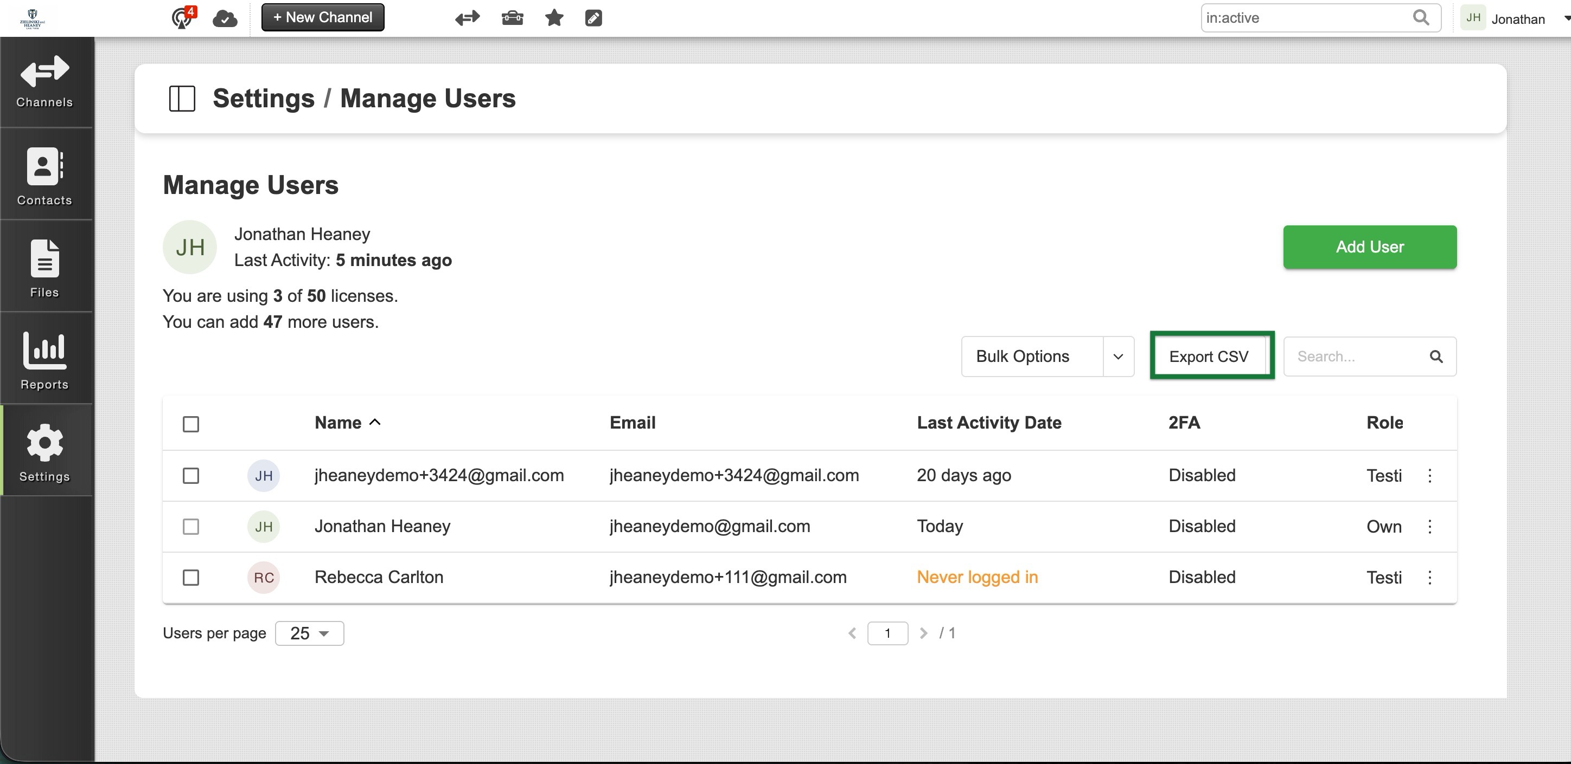Viewport: 1571px width, 764px height.
Task: Open notifications icon with red badge 4
Action: coord(182,18)
